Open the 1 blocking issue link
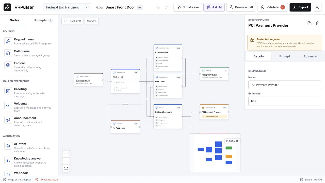This screenshot has width=325, height=183. 46,180
